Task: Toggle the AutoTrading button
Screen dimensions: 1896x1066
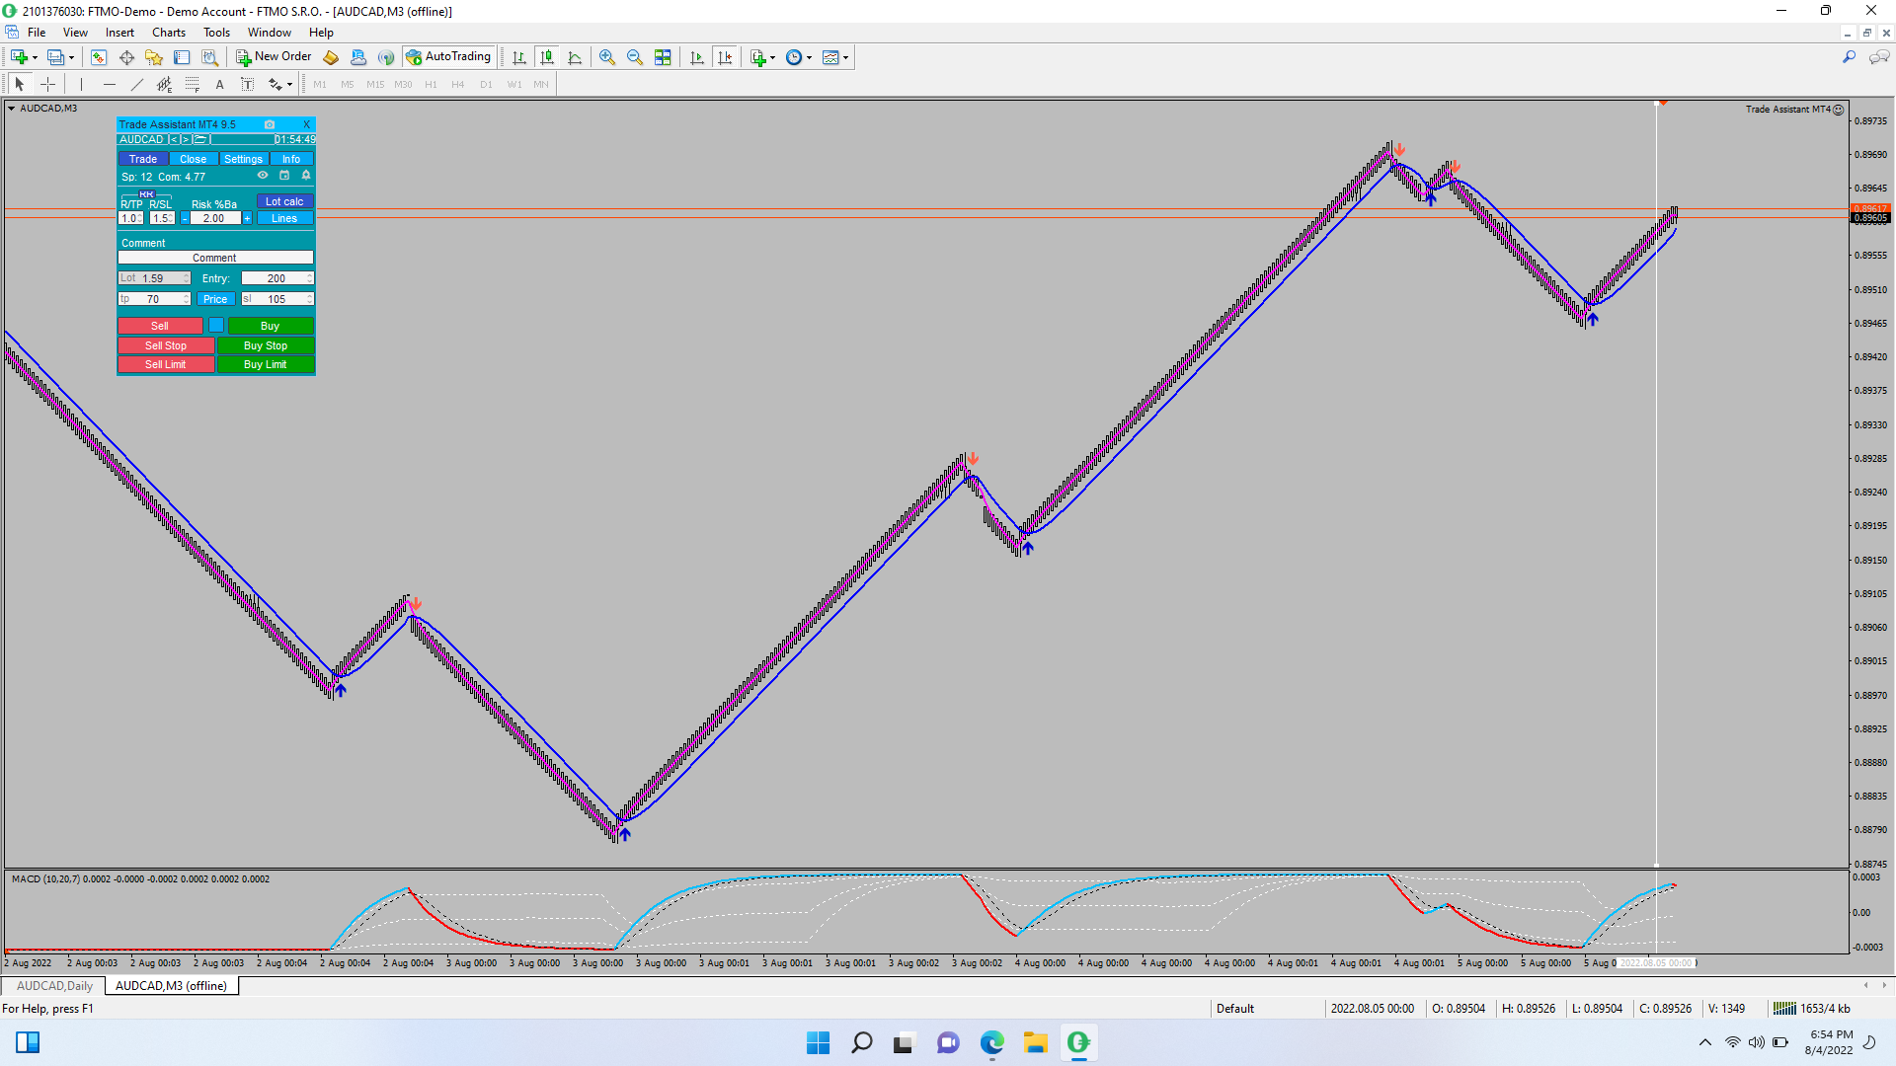Action: point(448,57)
